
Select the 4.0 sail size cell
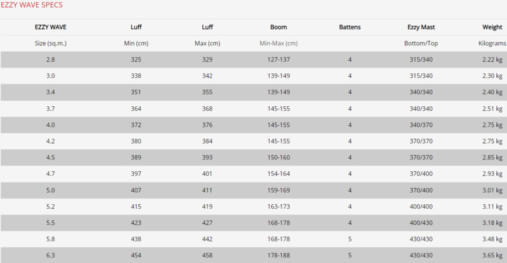point(51,125)
